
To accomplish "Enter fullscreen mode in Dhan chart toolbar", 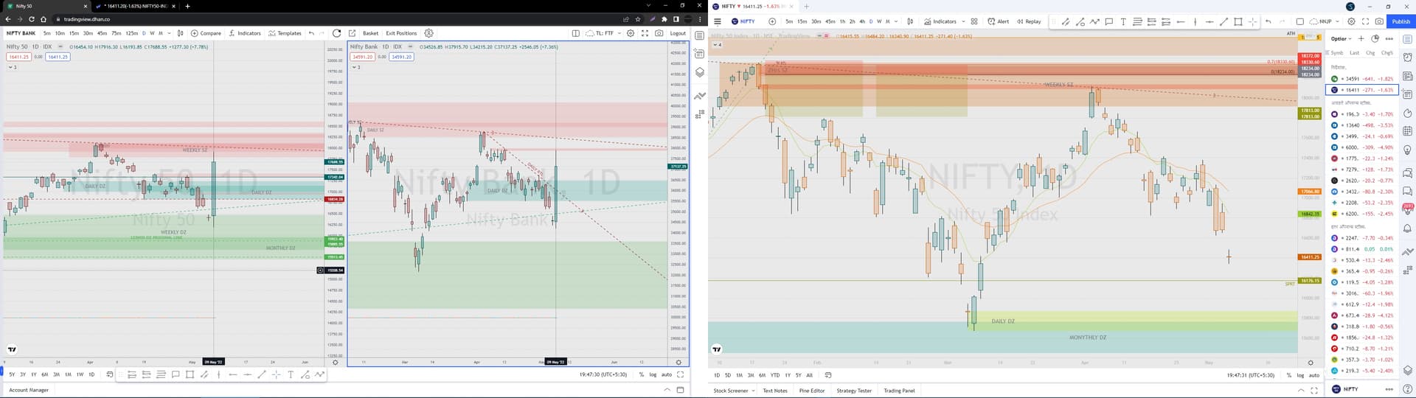I will click(x=645, y=33).
